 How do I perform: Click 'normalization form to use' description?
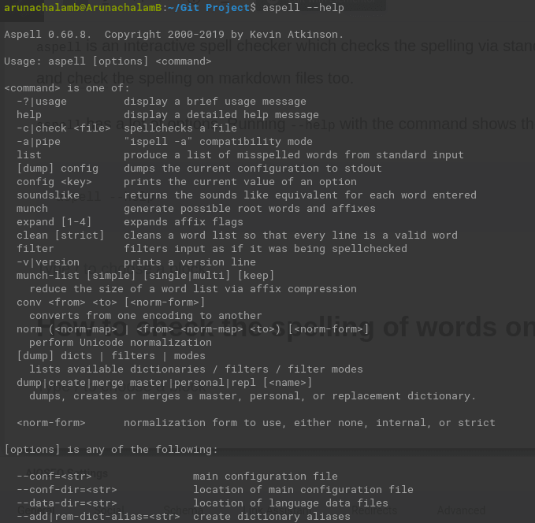[x=309, y=423]
